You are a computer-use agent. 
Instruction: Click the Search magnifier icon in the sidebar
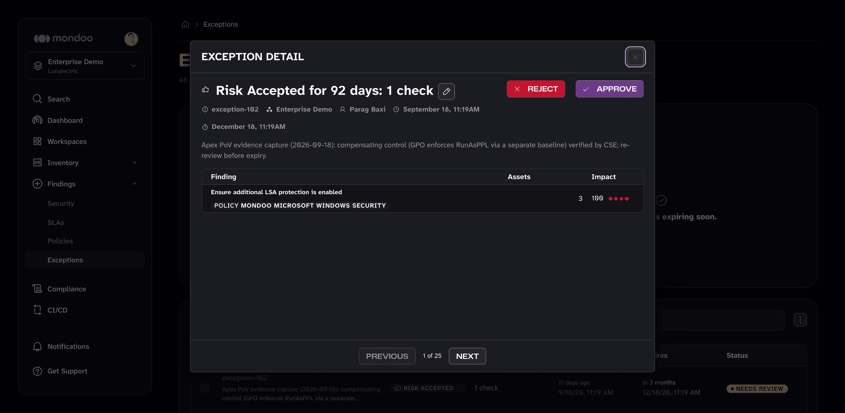[37, 99]
